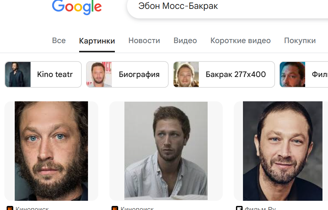Open the close-up bearded face result image
The width and height of the screenshot is (328, 210).
[x=51, y=151]
